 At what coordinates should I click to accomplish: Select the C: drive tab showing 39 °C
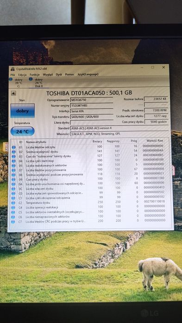18,83
